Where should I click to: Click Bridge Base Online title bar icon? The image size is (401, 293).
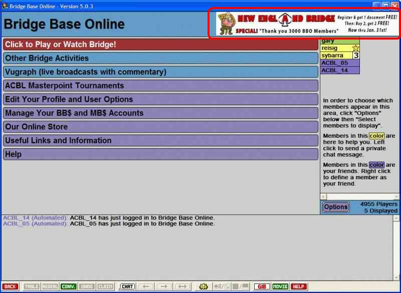(x=5, y=6)
